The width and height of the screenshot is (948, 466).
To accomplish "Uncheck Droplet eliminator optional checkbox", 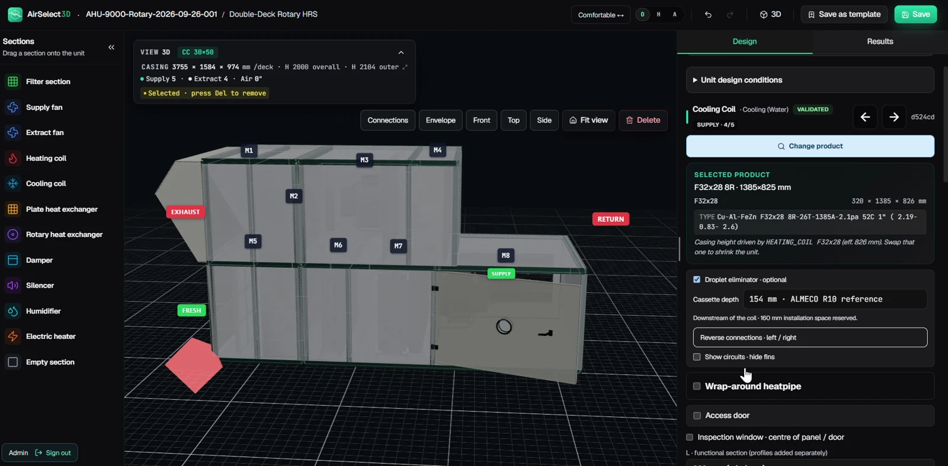I will [x=697, y=280].
